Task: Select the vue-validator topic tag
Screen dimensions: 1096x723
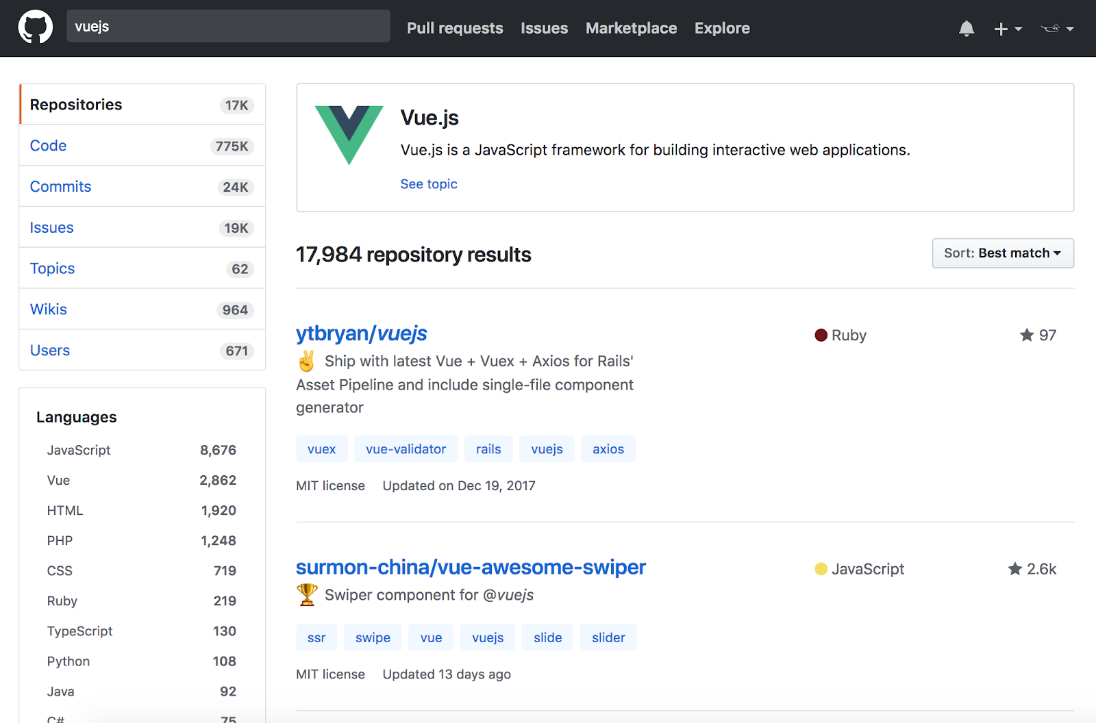Action: click(x=406, y=449)
